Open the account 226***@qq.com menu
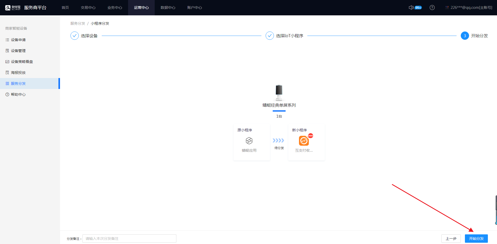 (471, 8)
